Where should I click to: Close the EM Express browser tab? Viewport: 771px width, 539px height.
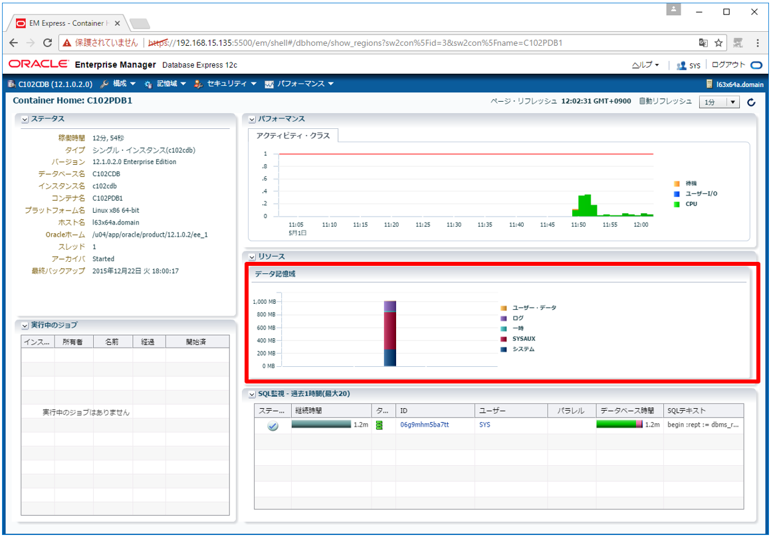[117, 23]
